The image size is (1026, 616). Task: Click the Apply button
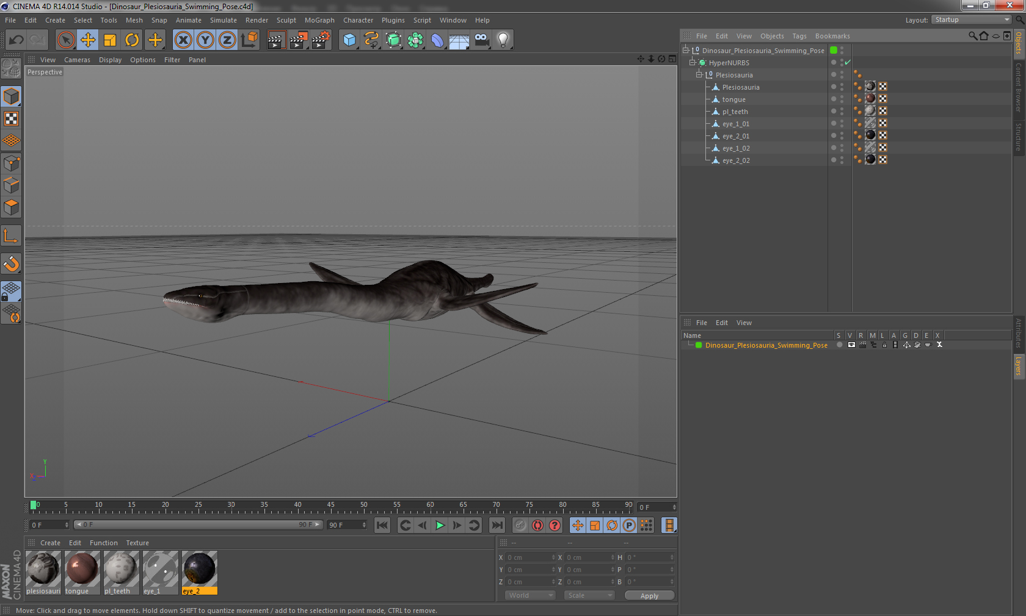point(649,596)
